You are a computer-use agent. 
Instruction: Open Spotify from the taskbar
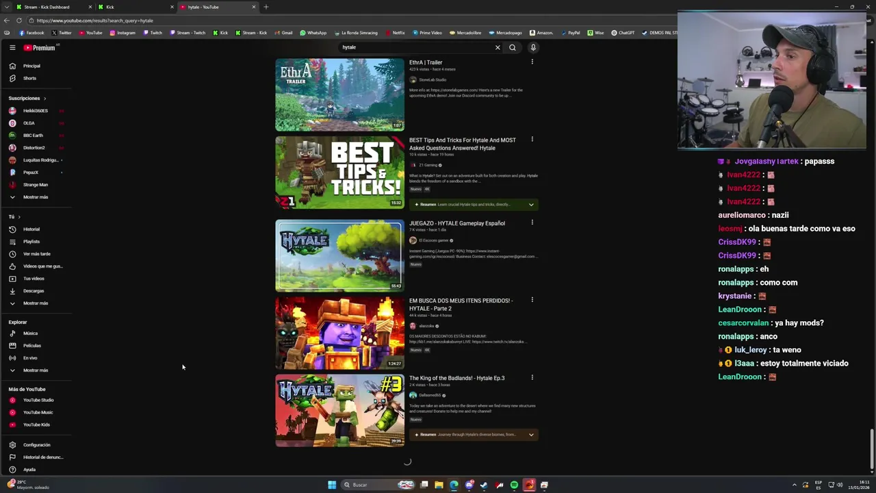(514, 485)
